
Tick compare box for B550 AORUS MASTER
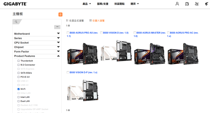[135, 33]
